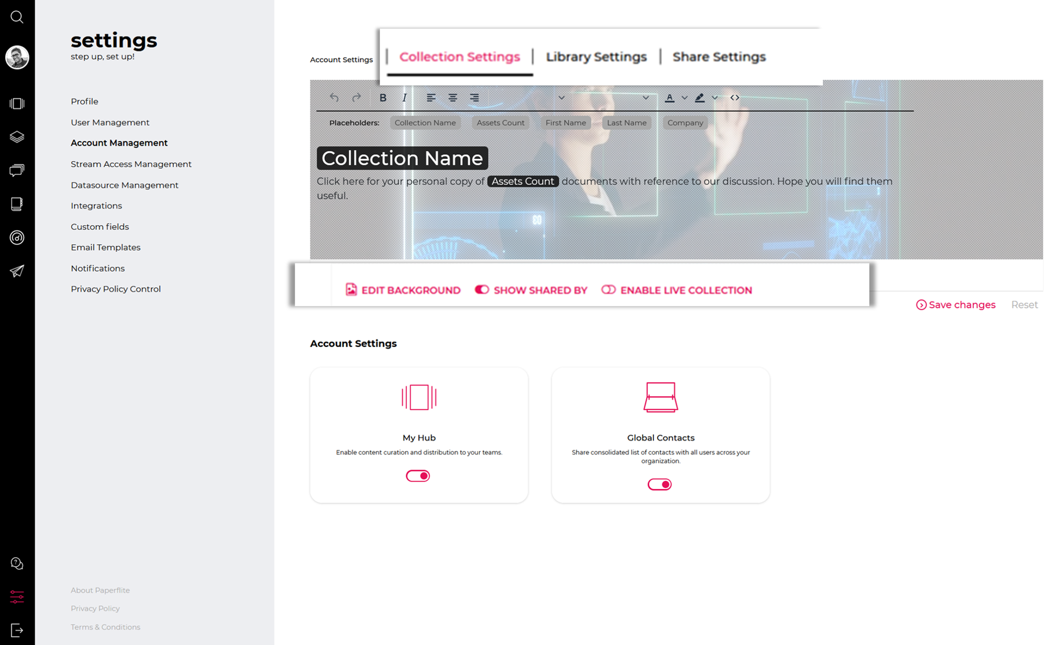The height and width of the screenshot is (645, 1057).
Task: Expand the text color dropdown arrow
Action: (x=684, y=98)
